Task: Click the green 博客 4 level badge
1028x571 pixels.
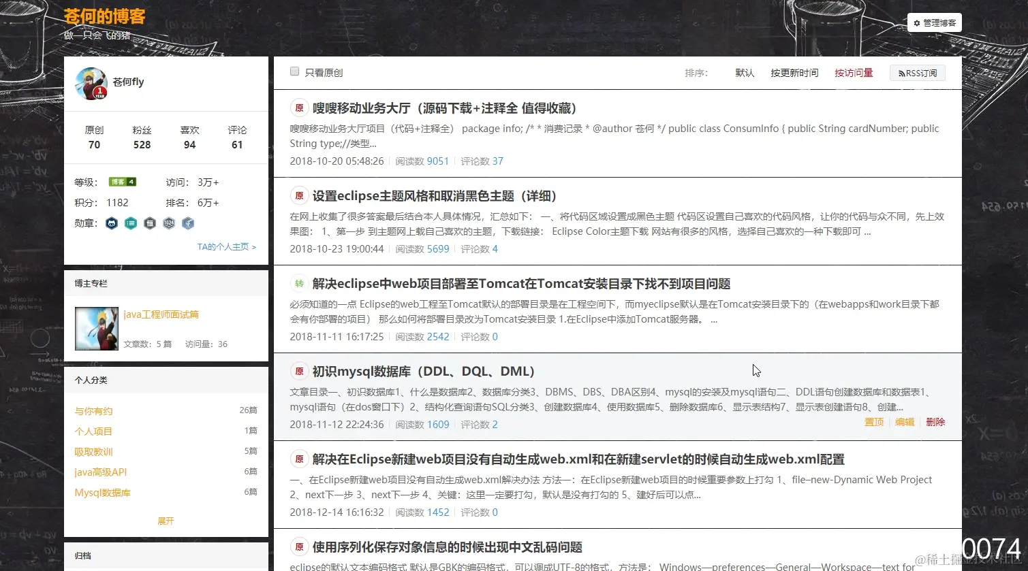Action: [123, 182]
